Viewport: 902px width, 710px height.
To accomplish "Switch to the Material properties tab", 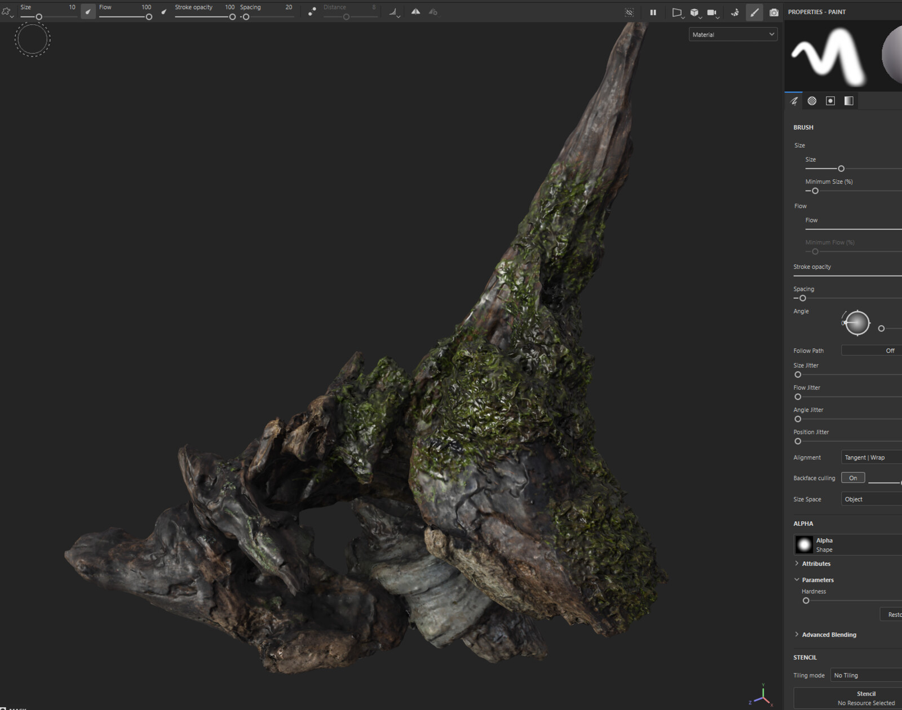I will [849, 101].
